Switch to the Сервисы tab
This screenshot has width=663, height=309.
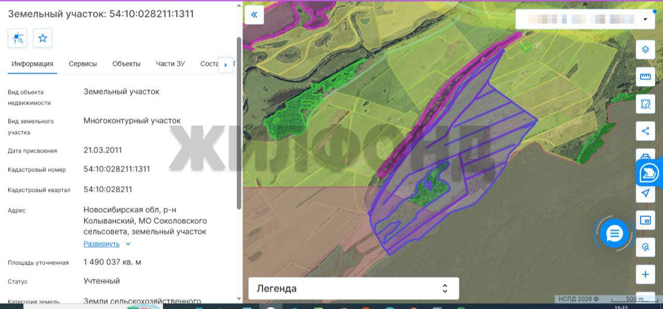point(83,64)
